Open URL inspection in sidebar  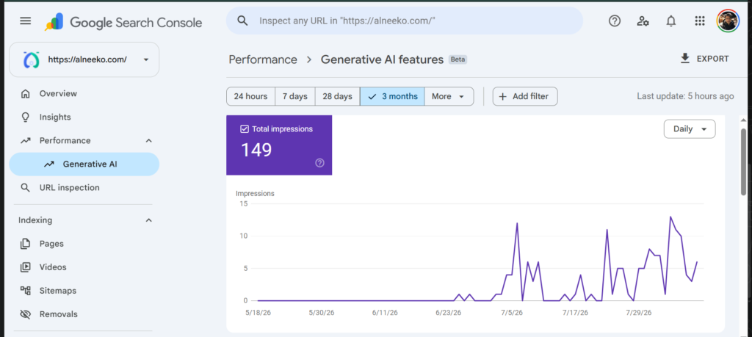tap(84, 187)
